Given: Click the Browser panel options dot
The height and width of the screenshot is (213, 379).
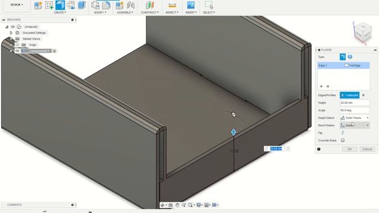Looking at the screenshot, I should [72, 20].
